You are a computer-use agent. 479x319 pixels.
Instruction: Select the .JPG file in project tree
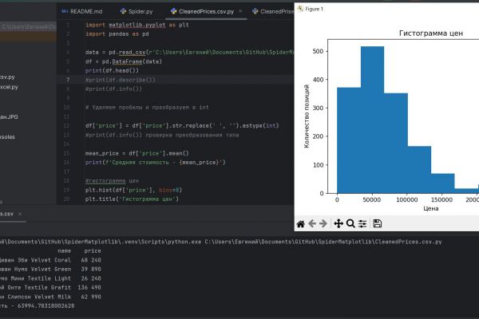coord(9,117)
